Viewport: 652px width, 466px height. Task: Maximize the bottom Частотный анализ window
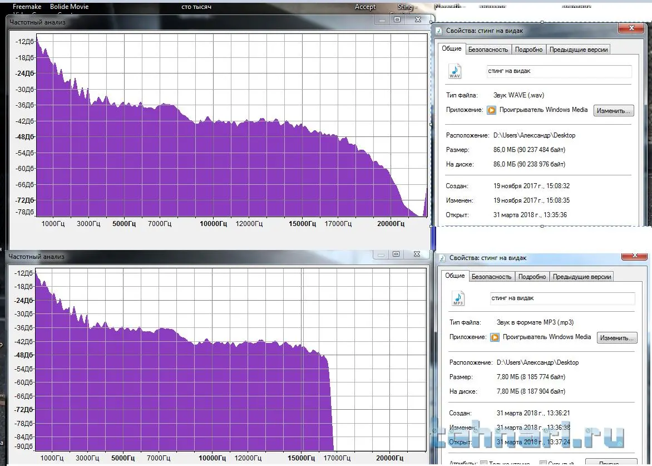pyautogui.click(x=396, y=254)
